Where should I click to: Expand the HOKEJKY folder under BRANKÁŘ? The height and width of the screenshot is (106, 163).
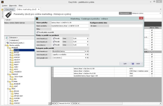point(10,57)
